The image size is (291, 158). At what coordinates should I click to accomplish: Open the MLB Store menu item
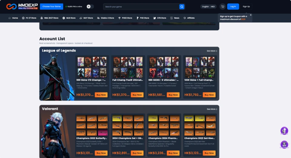point(69,18)
